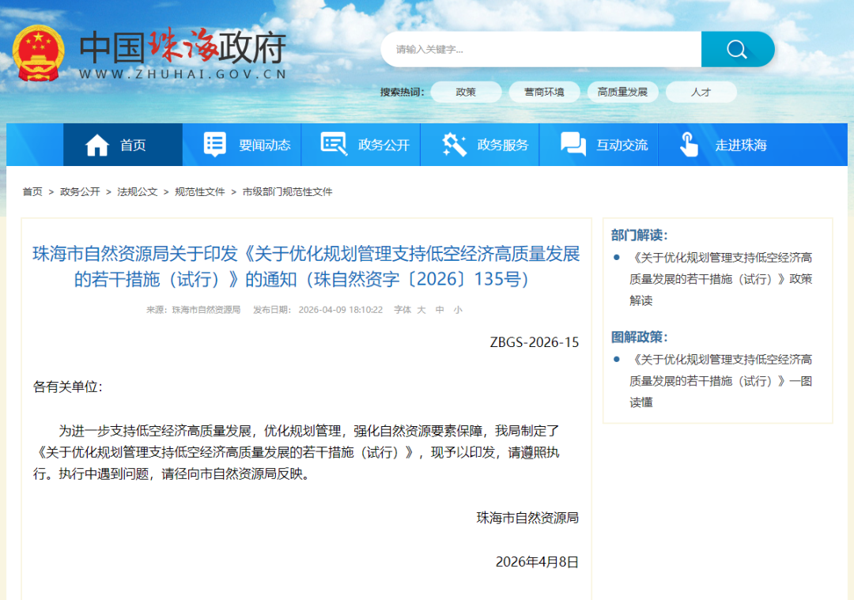Click the 互动交流 chat bubbles icon
854x600 pixels.
click(572, 145)
